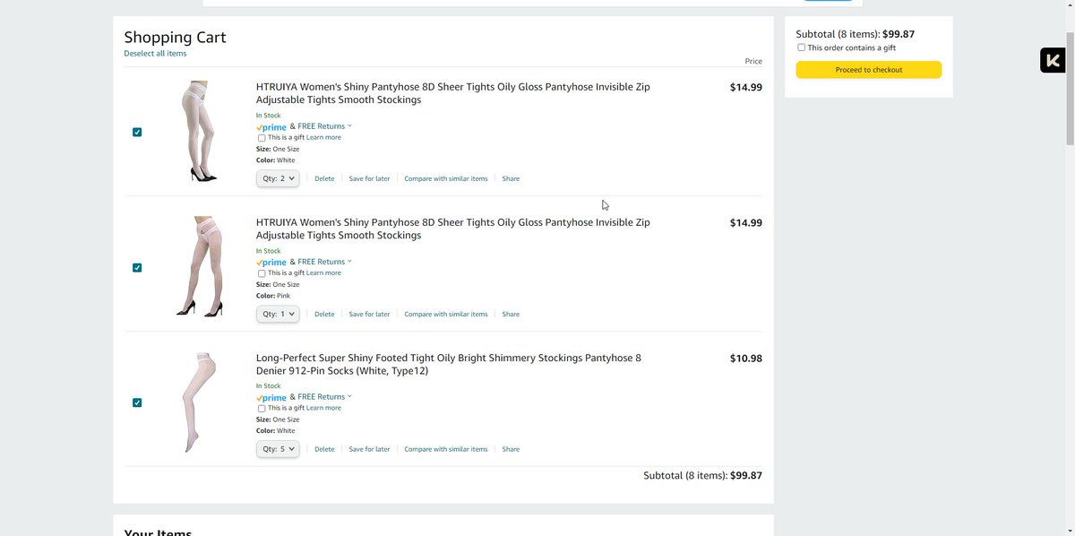Open Learn more for Long-Perfect gift option
1075x536 pixels.
(x=323, y=408)
